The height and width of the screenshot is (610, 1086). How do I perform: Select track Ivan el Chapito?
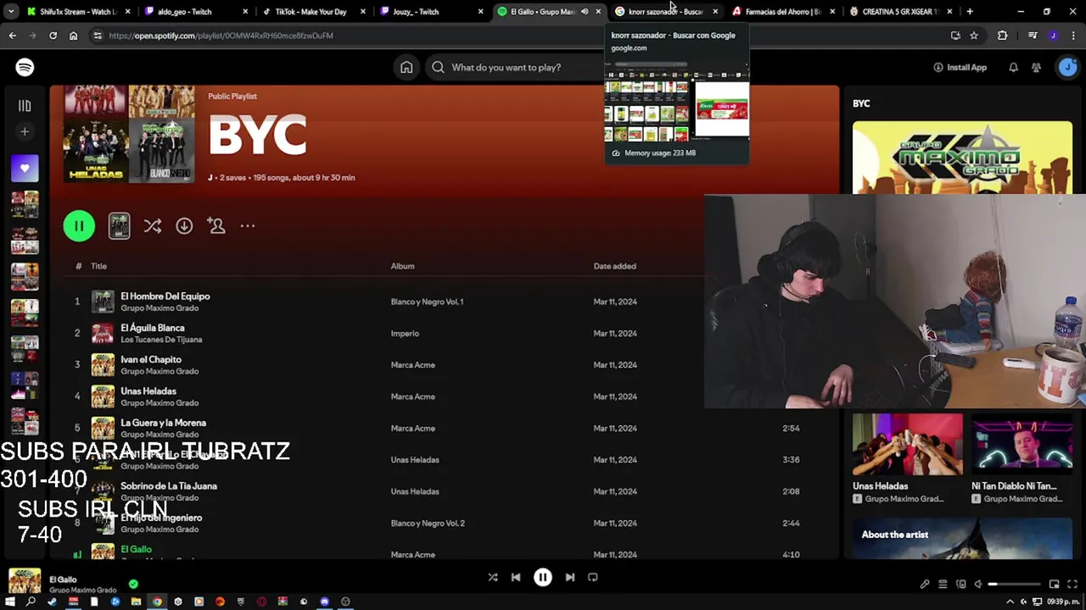click(151, 359)
